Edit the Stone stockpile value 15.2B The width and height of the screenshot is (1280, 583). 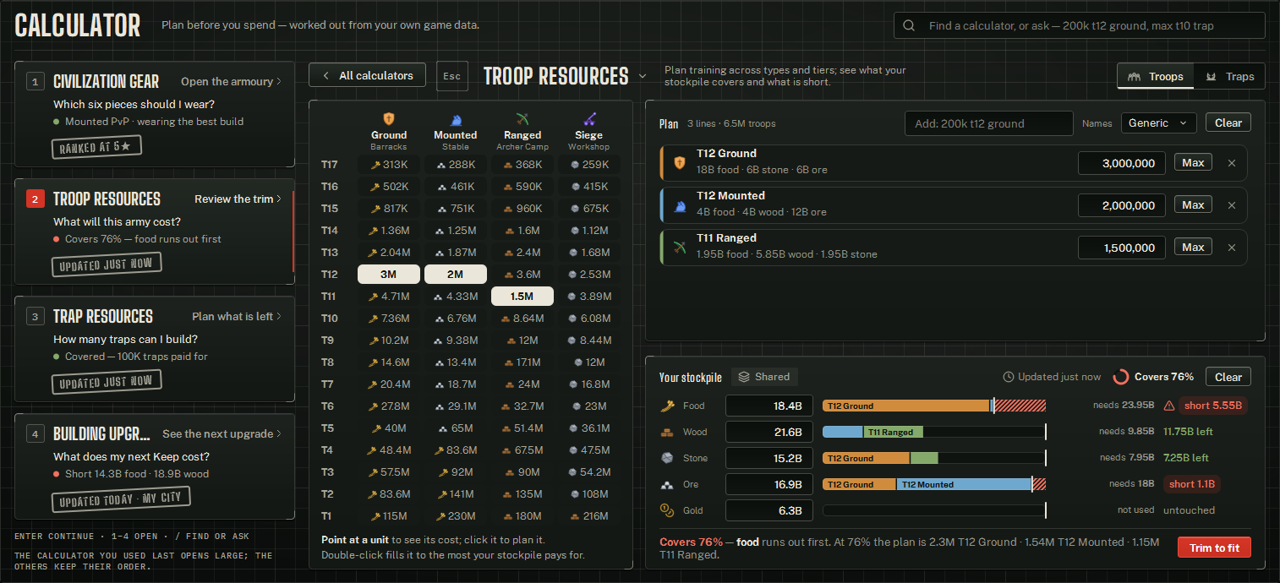click(769, 458)
